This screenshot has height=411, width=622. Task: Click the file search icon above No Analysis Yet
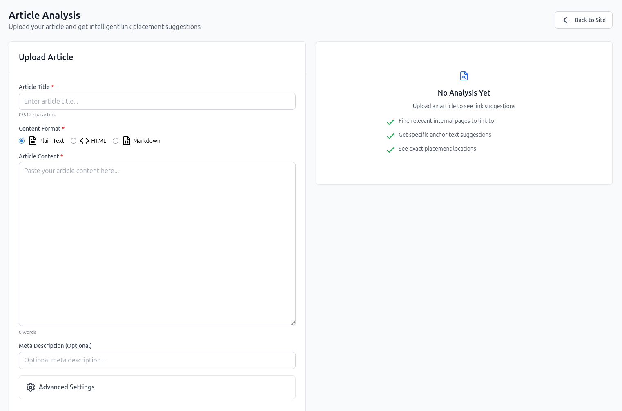coord(464,76)
